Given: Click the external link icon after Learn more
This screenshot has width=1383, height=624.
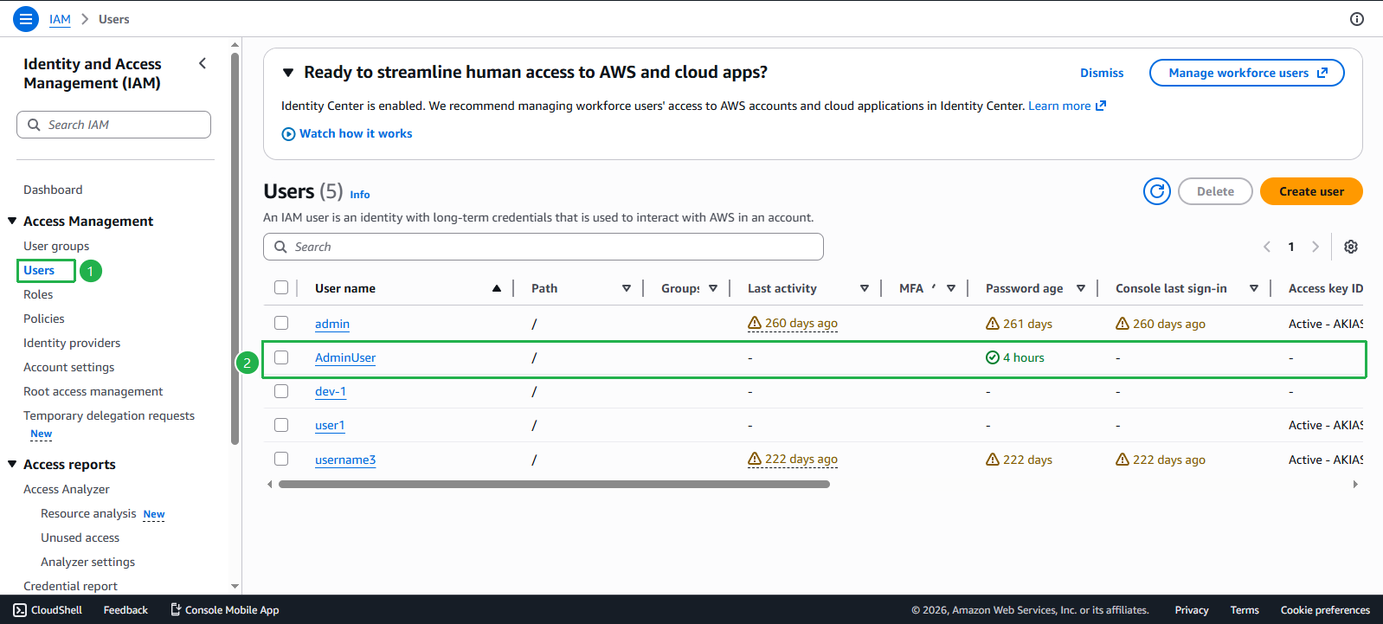Looking at the screenshot, I should pyautogui.click(x=1101, y=106).
